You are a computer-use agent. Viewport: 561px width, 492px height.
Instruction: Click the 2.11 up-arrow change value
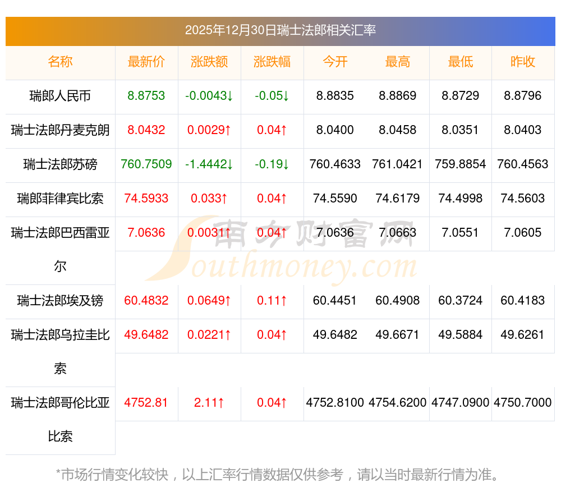tap(209, 403)
